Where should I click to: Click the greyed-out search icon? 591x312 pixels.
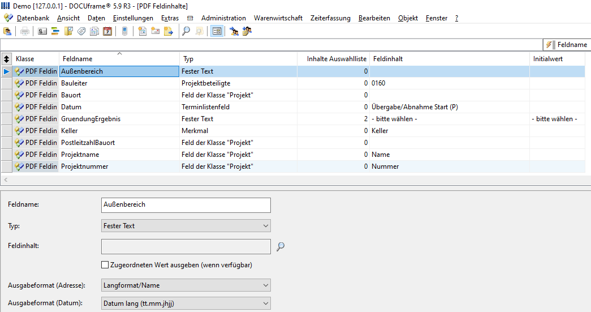pos(199,31)
